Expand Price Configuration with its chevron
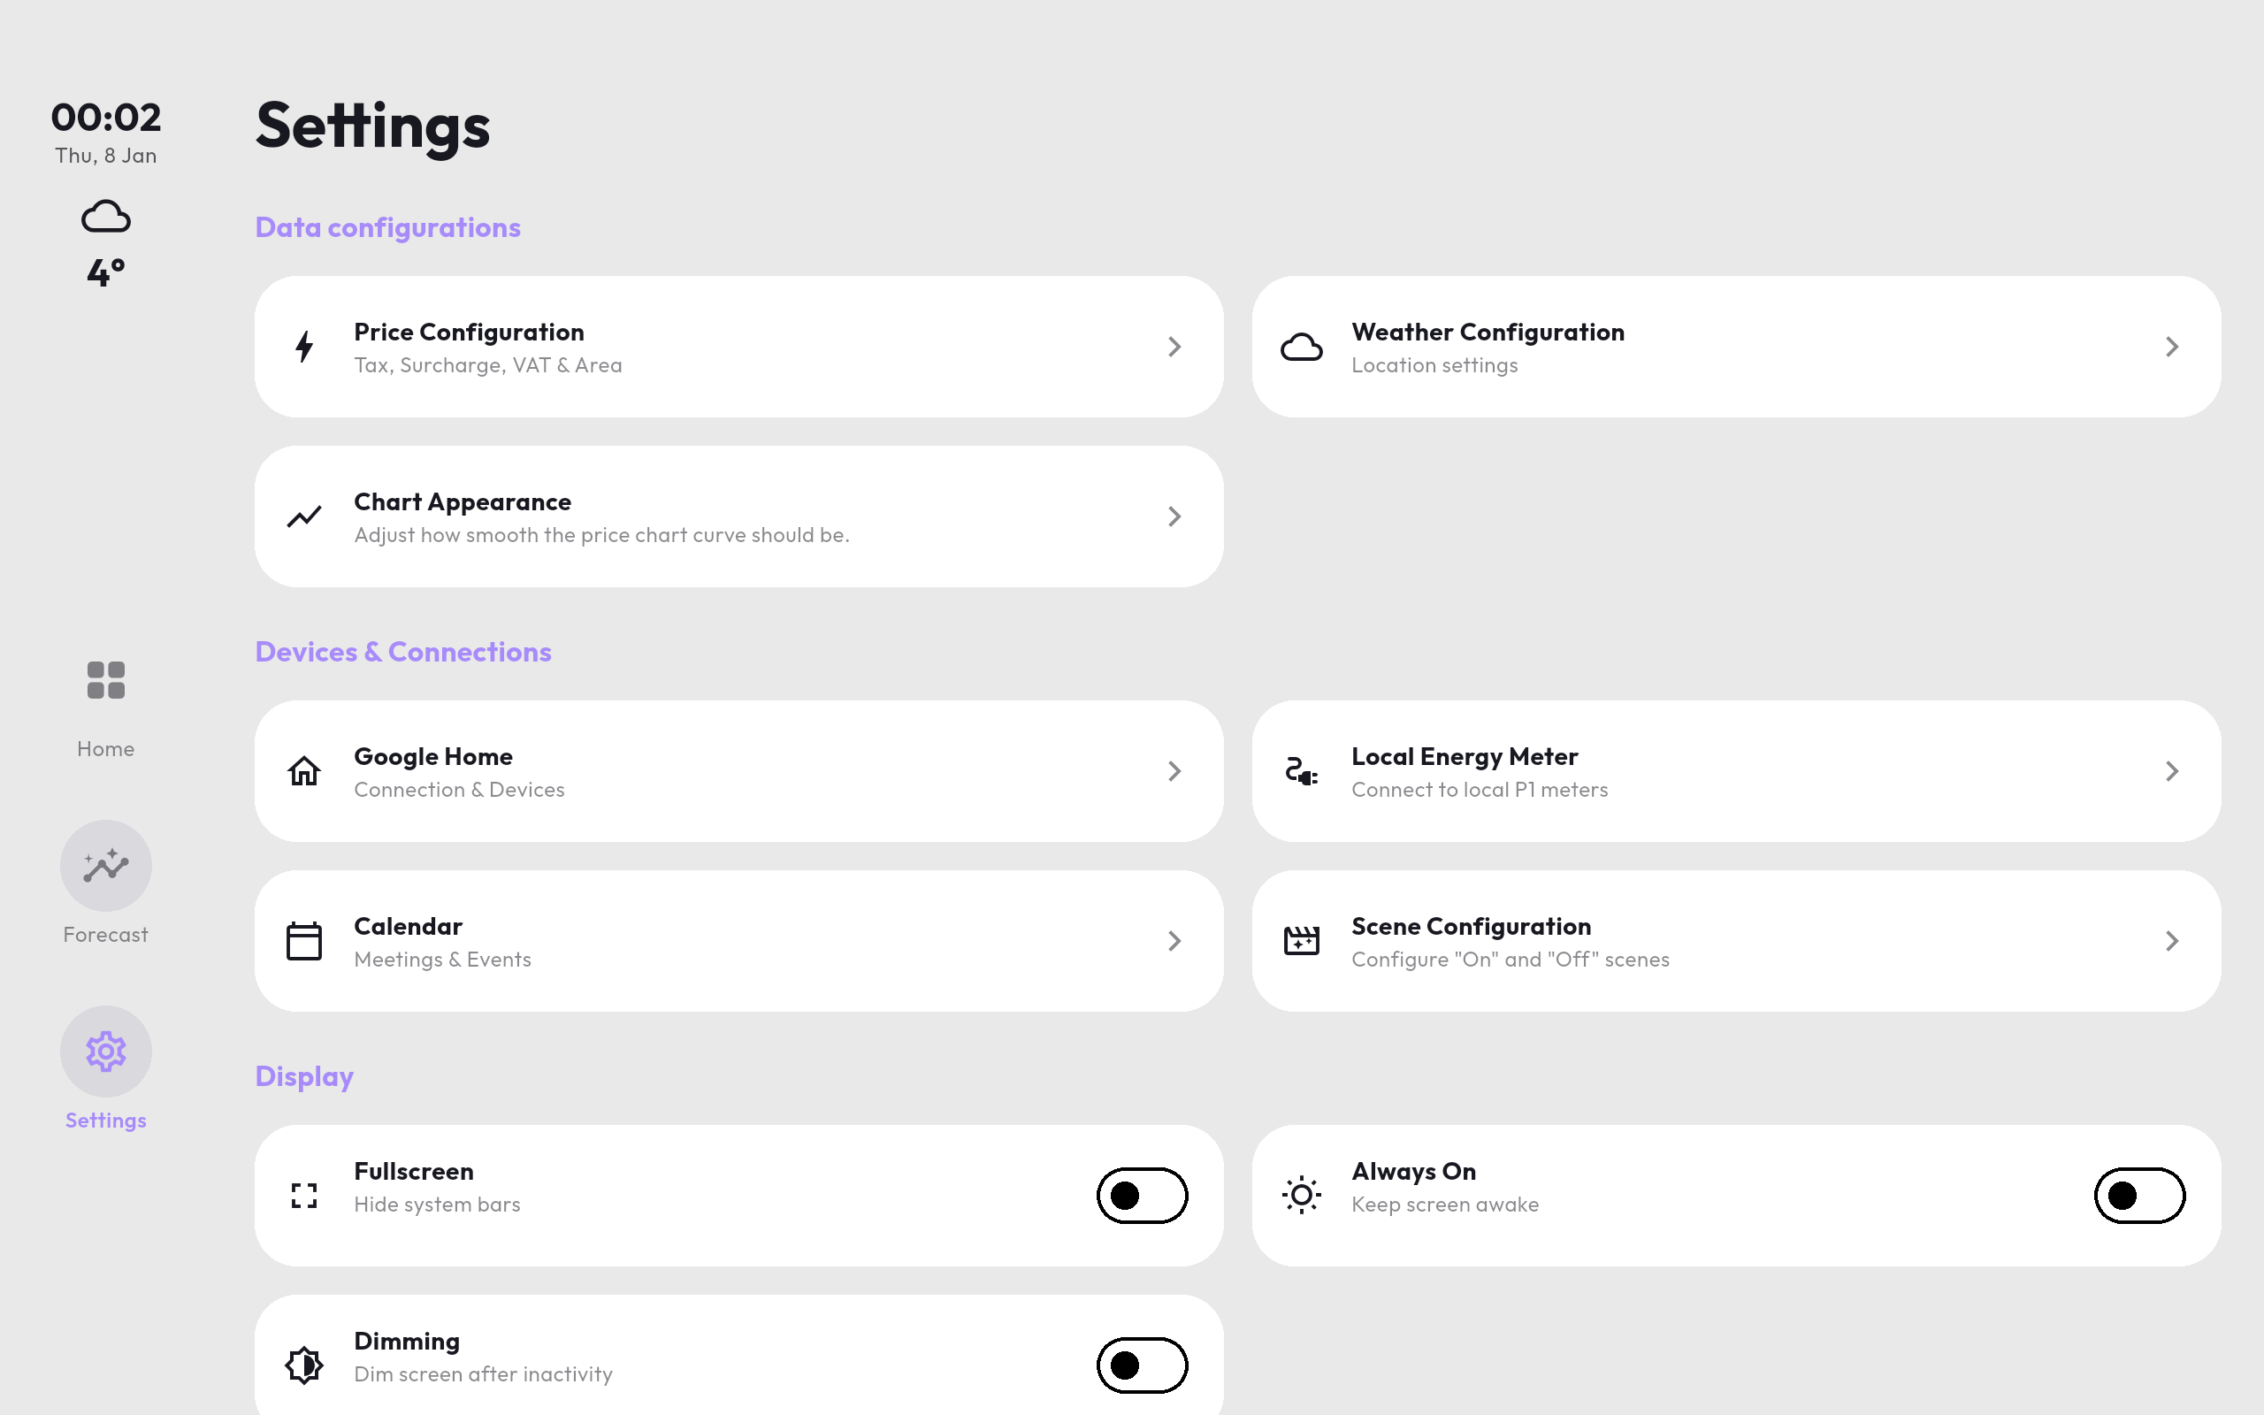The height and width of the screenshot is (1415, 2264). [1175, 347]
